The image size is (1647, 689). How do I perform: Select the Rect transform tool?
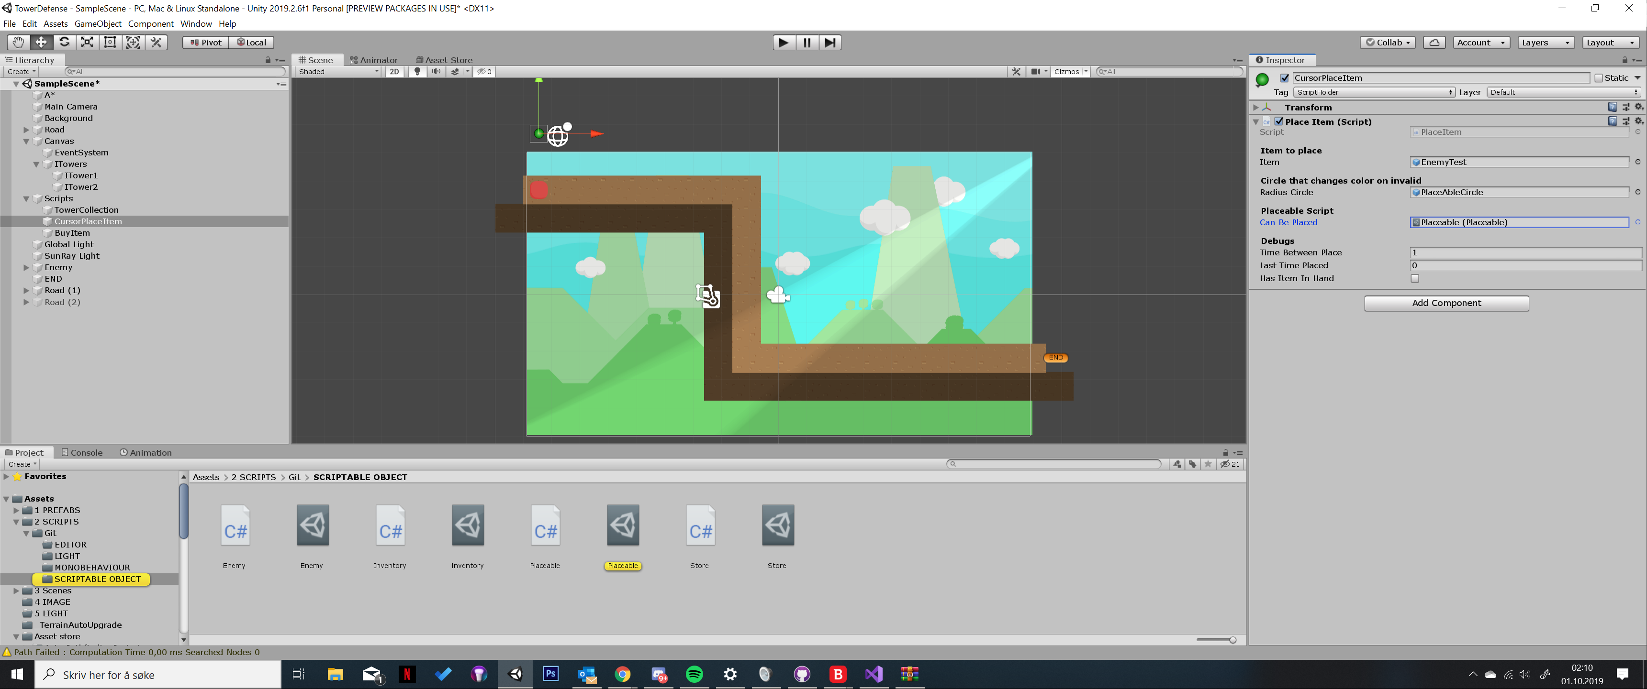(x=110, y=42)
